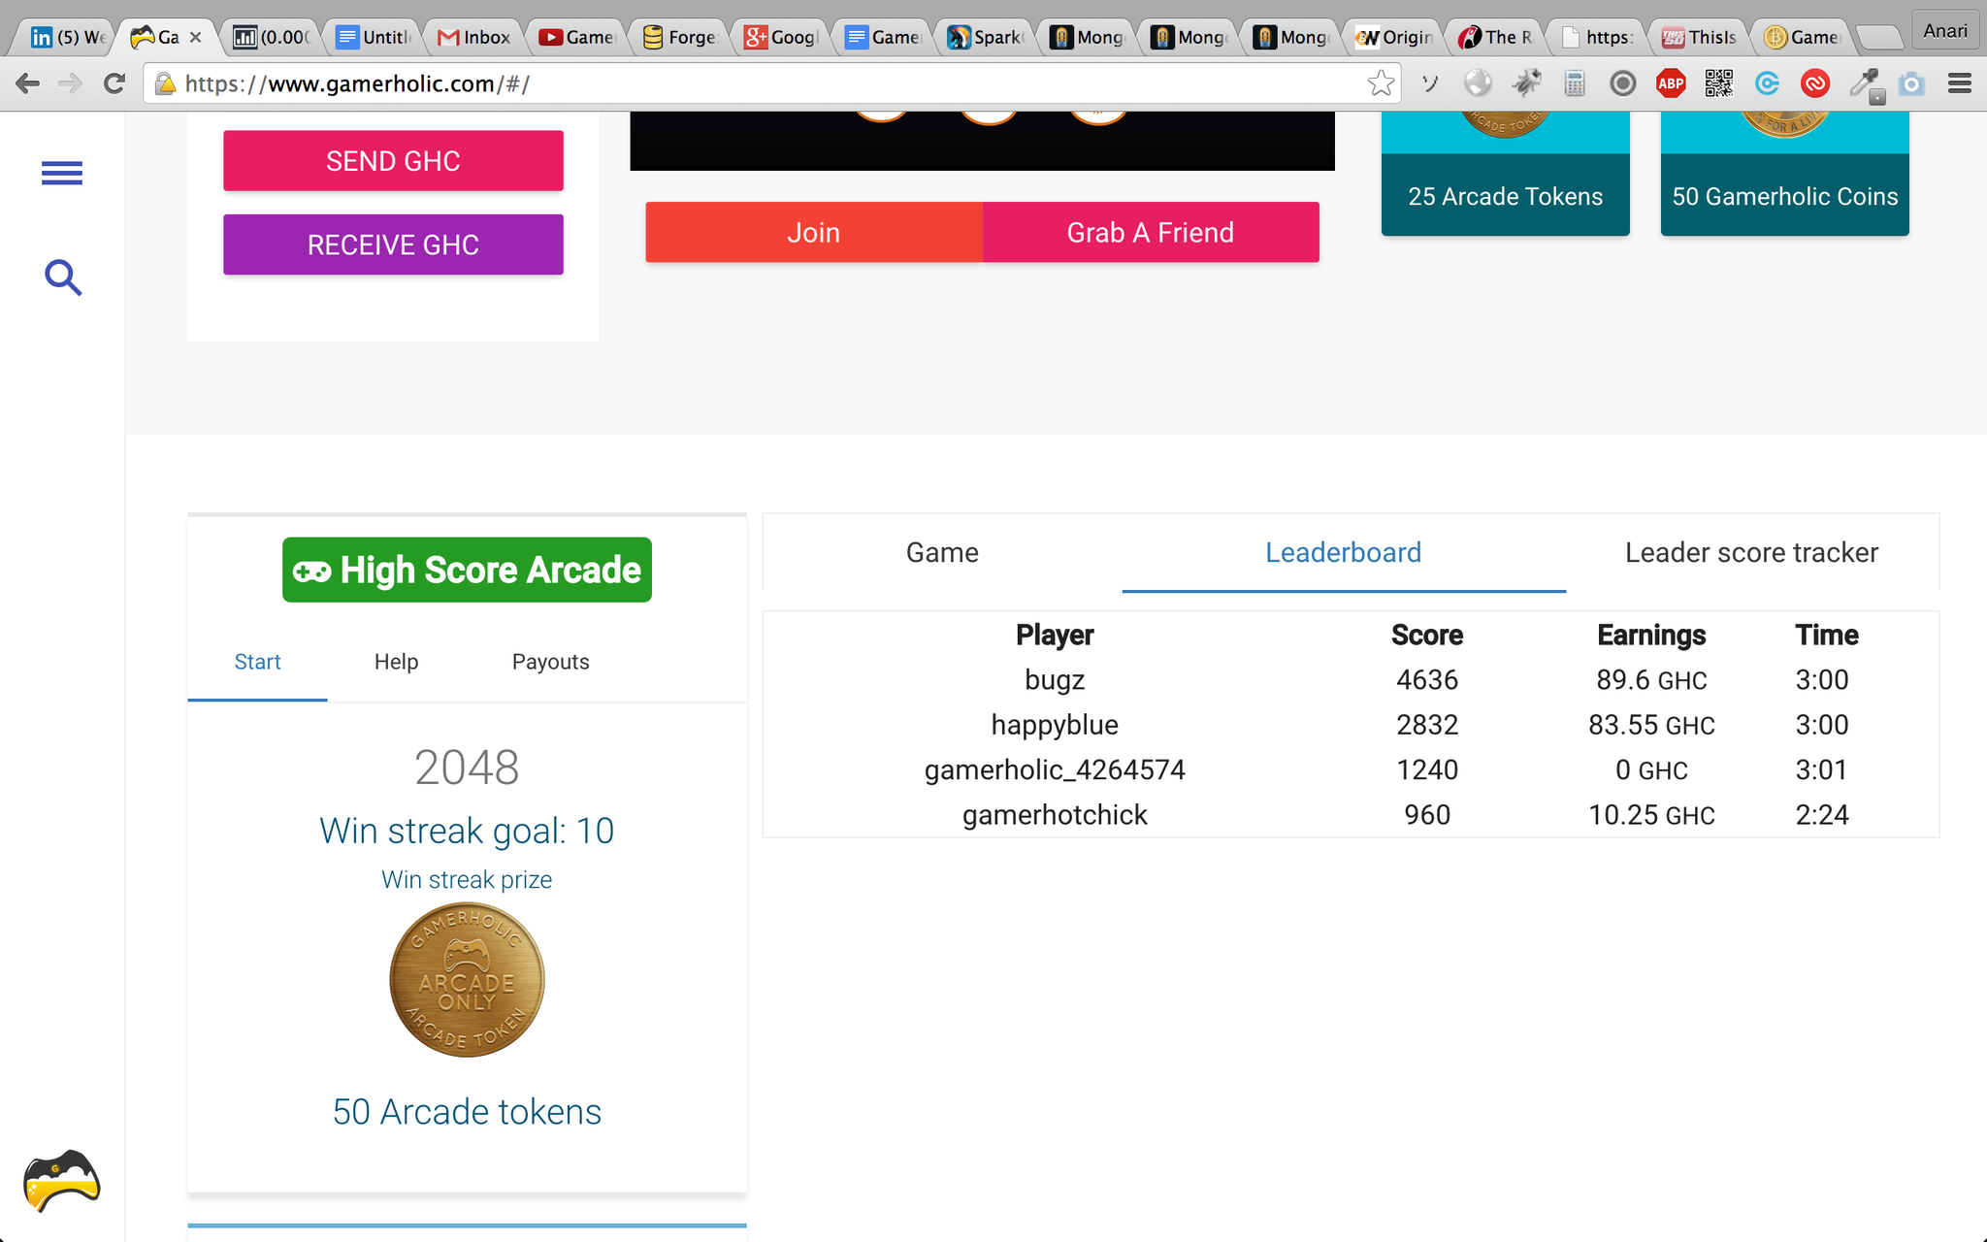Screen dimensions: 1987x1242
Task: Click the Arcade Only token image
Action: pyautogui.click(x=467, y=980)
